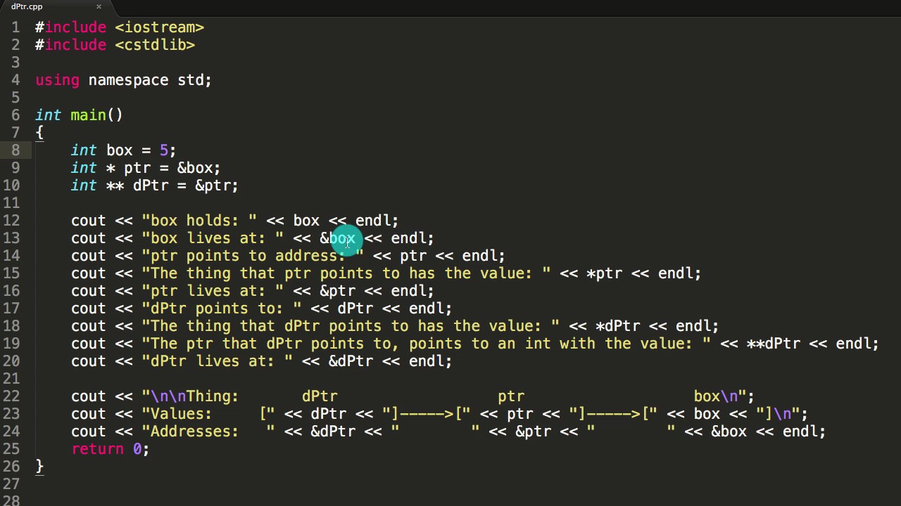901x506 pixels.
Task: Click line number 1 in the gutter
Action: [15, 27]
